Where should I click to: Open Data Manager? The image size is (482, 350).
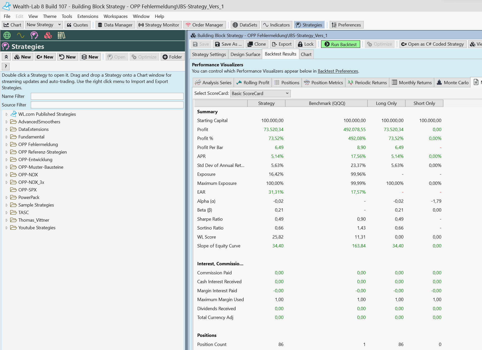(x=115, y=25)
